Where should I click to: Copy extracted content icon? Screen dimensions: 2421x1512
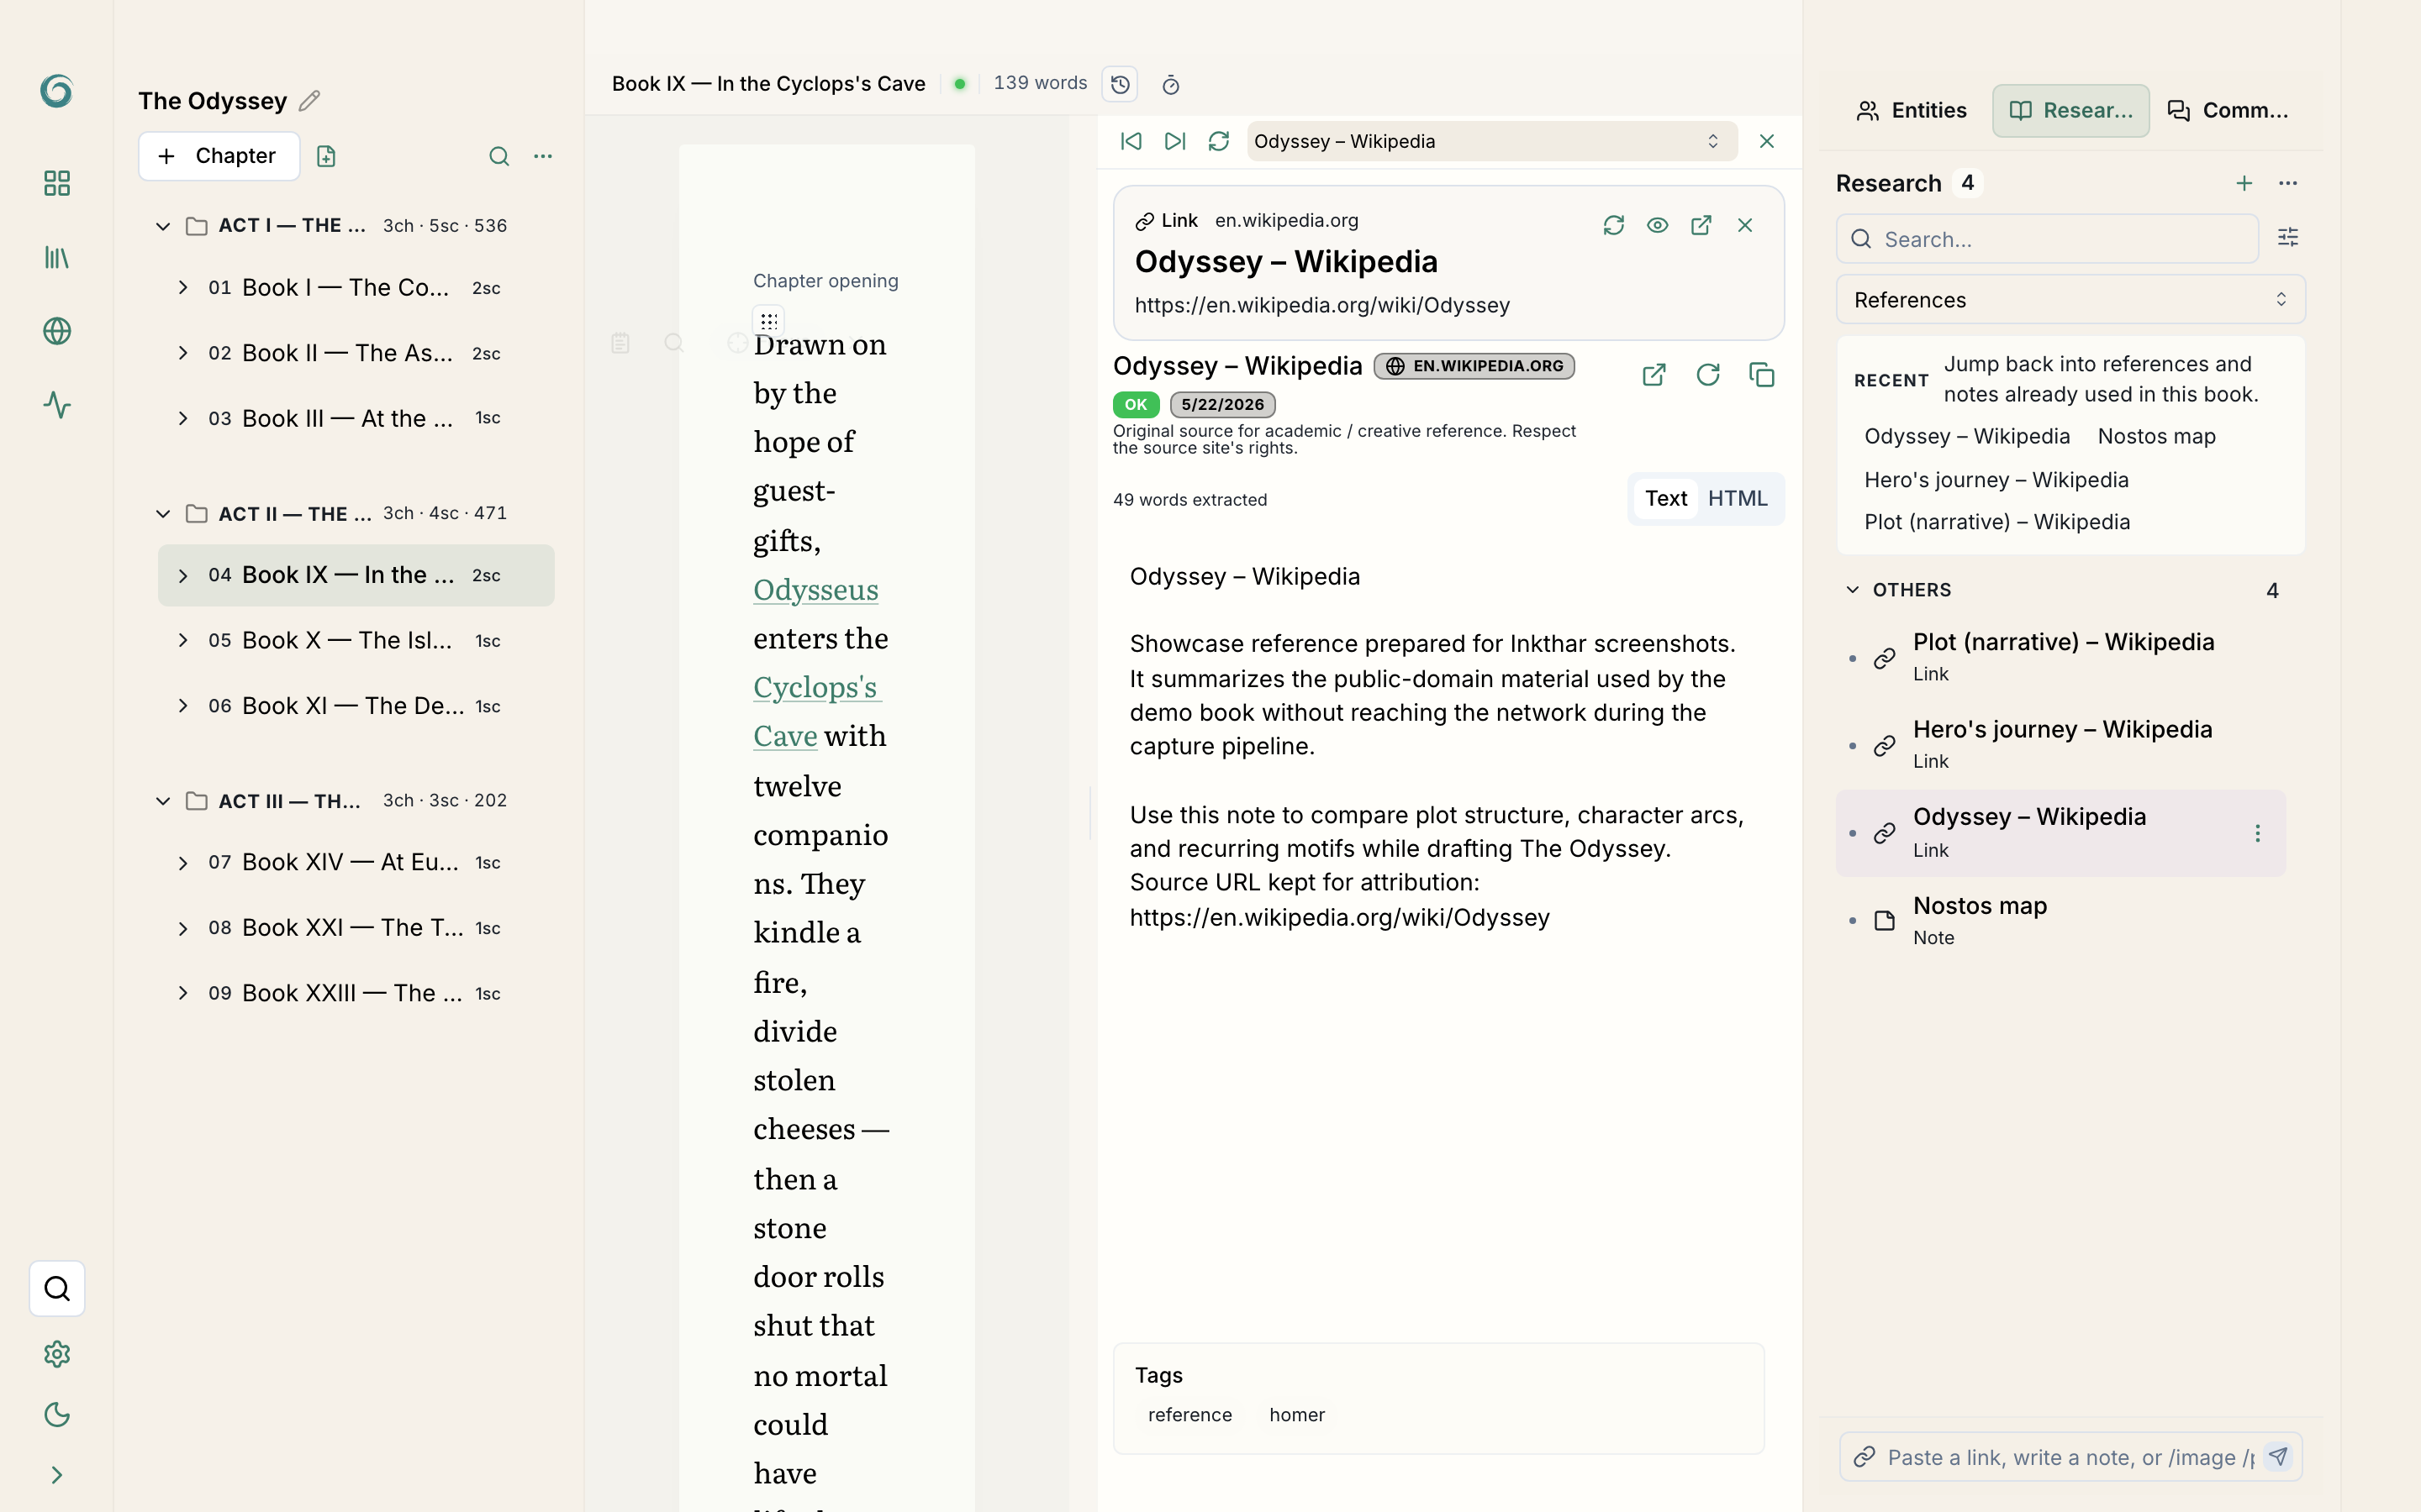1762,375
